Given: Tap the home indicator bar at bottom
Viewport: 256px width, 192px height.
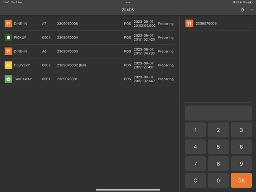Looking at the screenshot, I should 128,190.
